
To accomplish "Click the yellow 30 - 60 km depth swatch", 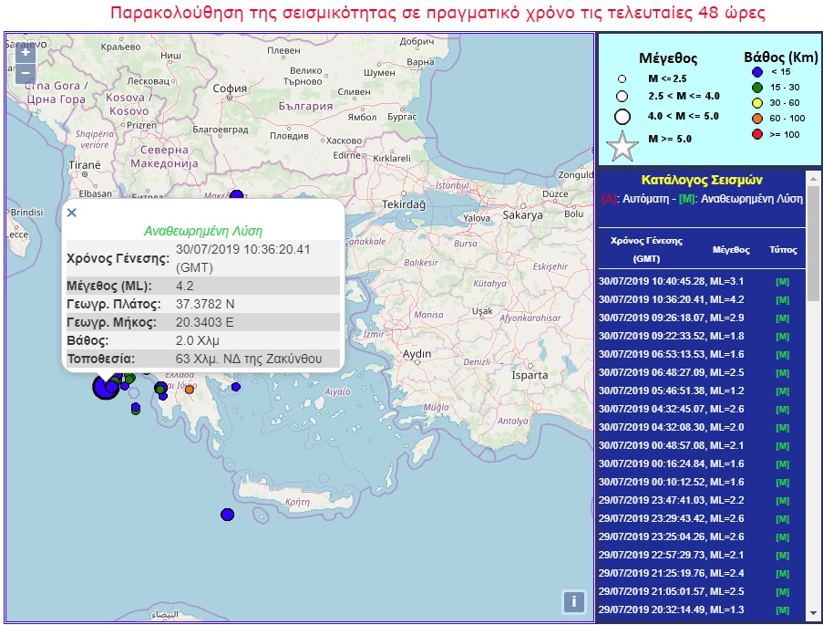I will 756,102.
